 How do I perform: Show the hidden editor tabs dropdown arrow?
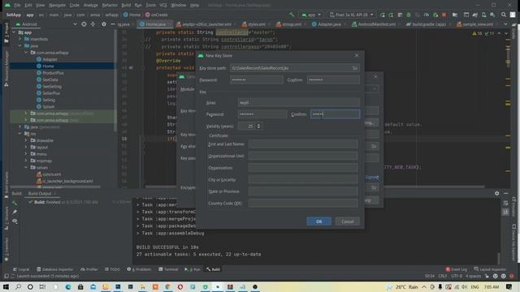(x=505, y=24)
